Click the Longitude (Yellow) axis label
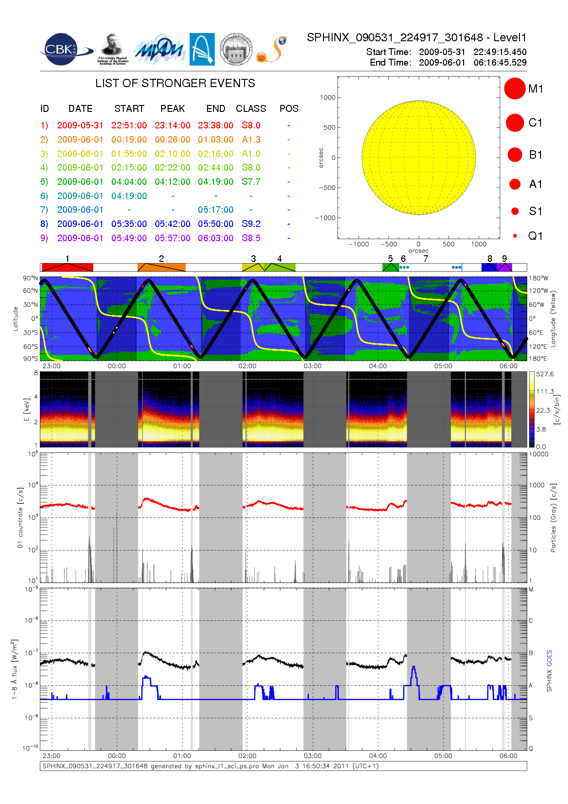The image size is (568, 804). [x=553, y=318]
